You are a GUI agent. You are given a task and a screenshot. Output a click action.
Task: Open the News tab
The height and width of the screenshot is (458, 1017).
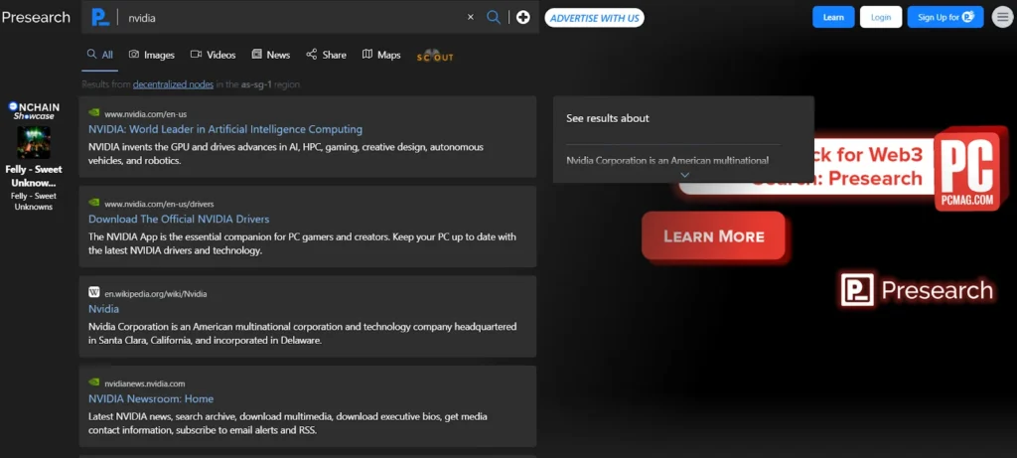tap(271, 55)
